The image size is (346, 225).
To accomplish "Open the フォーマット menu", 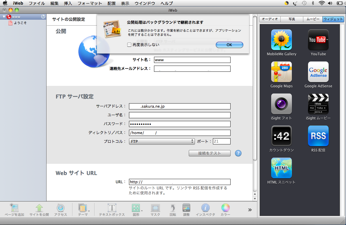I will 90,3.
